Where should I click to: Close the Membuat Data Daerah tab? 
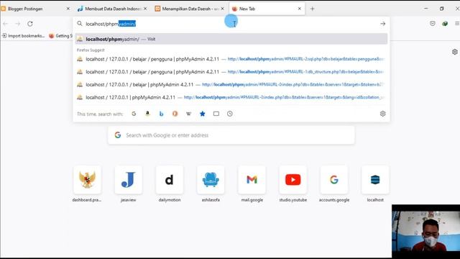point(145,9)
